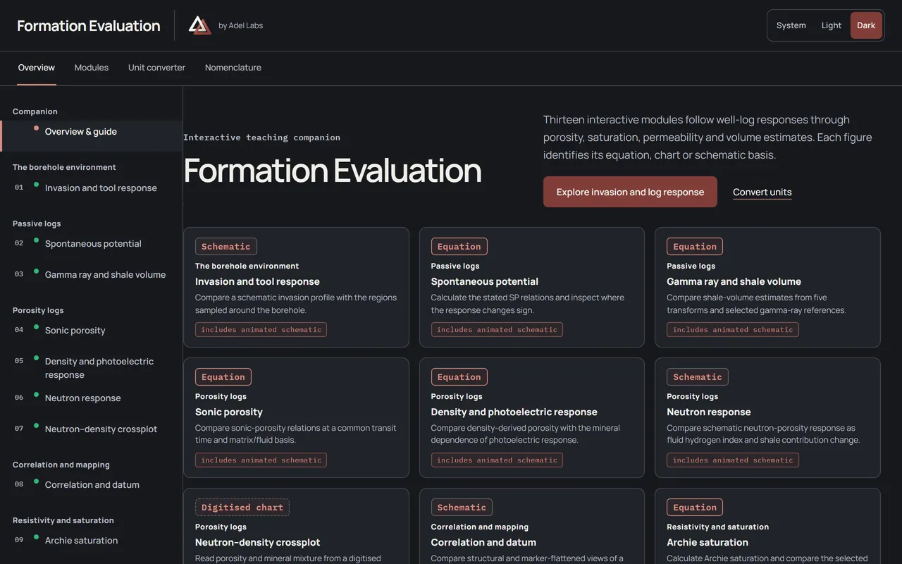The width and height of the screenshot is (902, 564).
Task: Open the Neutron–density crossplot card
Action: (296, 527)
